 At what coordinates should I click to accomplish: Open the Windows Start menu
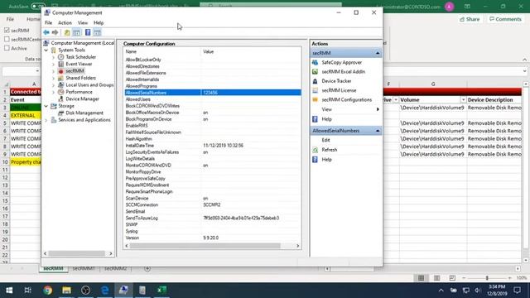pyautogui.click(x=9, y=290)
